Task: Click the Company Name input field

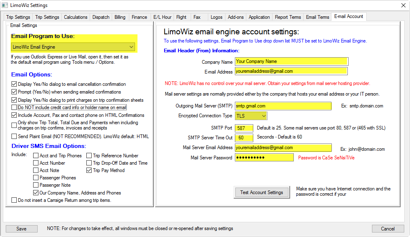Action: coord(292,61)
